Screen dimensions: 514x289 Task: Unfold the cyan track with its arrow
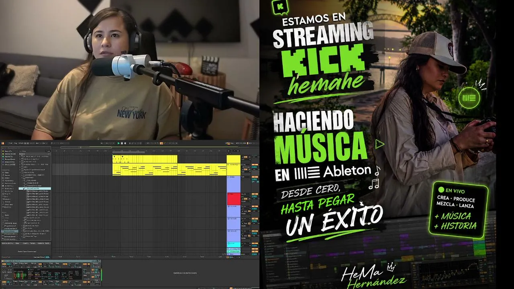pyautogui.click(x=228, y=244)
